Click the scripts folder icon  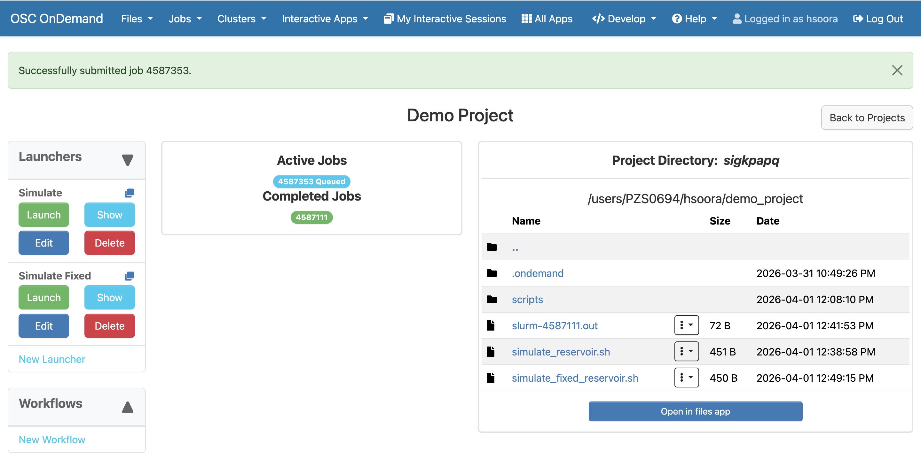[x=492, y=299]
